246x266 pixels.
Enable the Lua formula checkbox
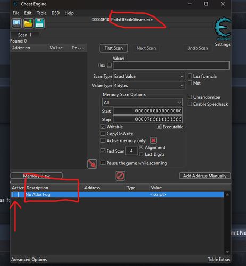(190, 76)
